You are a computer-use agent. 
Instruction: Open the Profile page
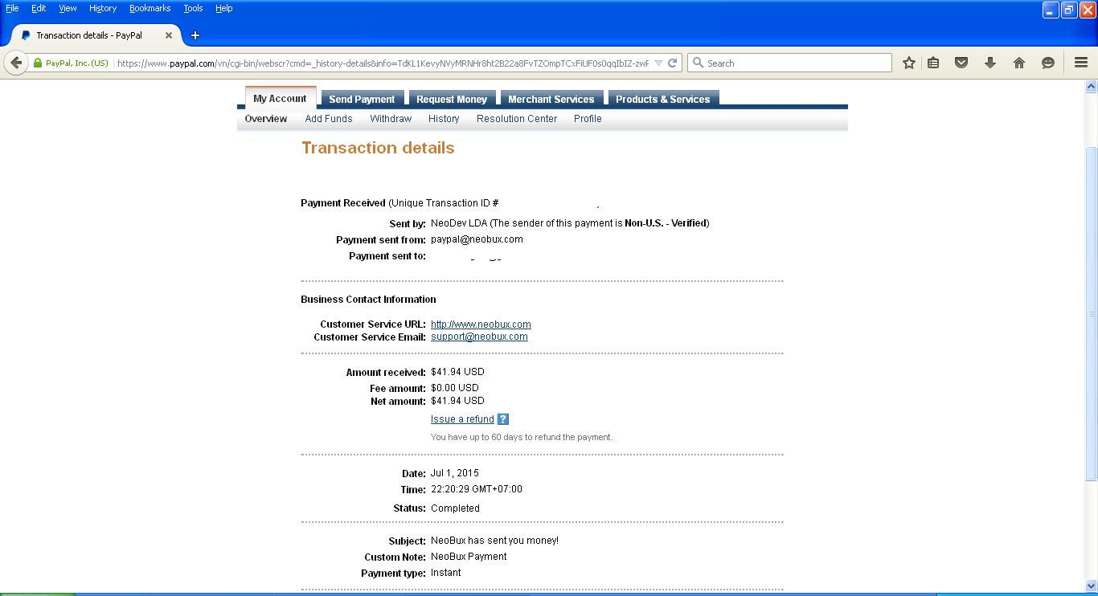pos(588,119)
